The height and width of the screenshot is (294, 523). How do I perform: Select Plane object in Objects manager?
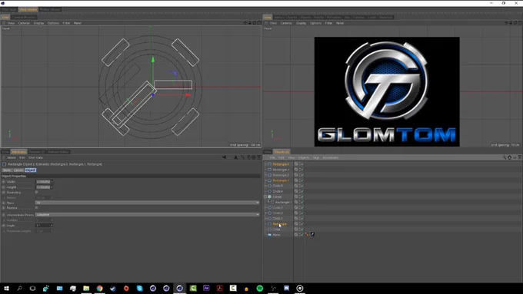(x=277, y=235)
